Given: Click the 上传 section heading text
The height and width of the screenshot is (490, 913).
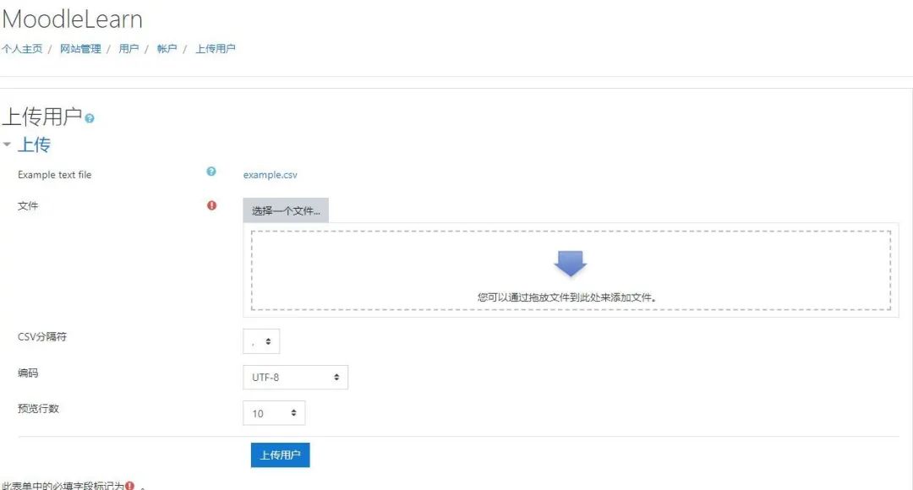Looking at the screenshot, I should (x=34, y=144).
